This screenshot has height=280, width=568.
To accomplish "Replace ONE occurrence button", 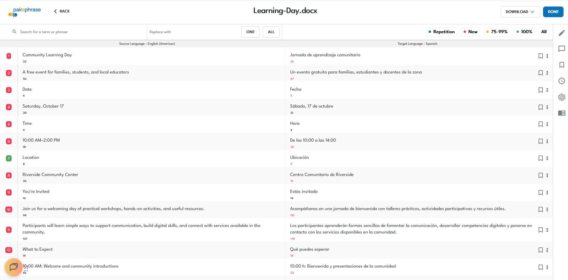I will pos(251,32).
